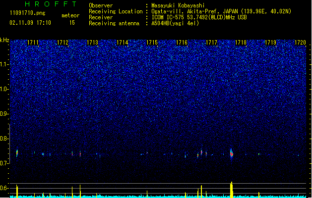Click the ICOM IC-575 53.7492 MHz USB text
This screenshot has height=198, width=312.
[x=199, y=17]
